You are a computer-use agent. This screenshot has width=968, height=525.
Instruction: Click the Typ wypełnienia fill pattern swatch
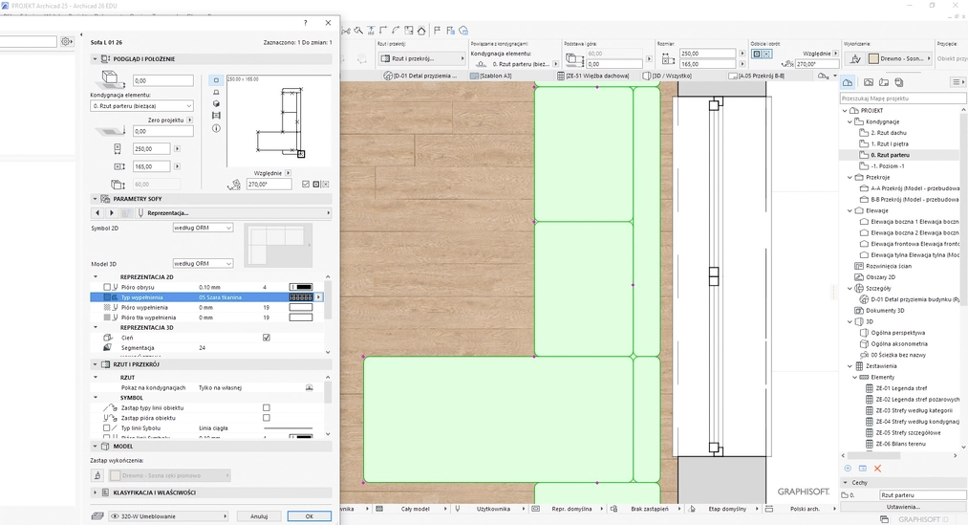(x=301, y=297)
